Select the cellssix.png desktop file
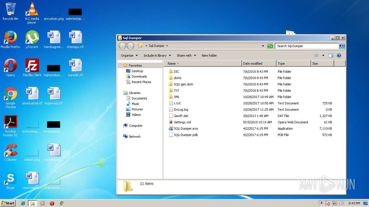This screenshot has width=369, height=207. coord(32,154)
